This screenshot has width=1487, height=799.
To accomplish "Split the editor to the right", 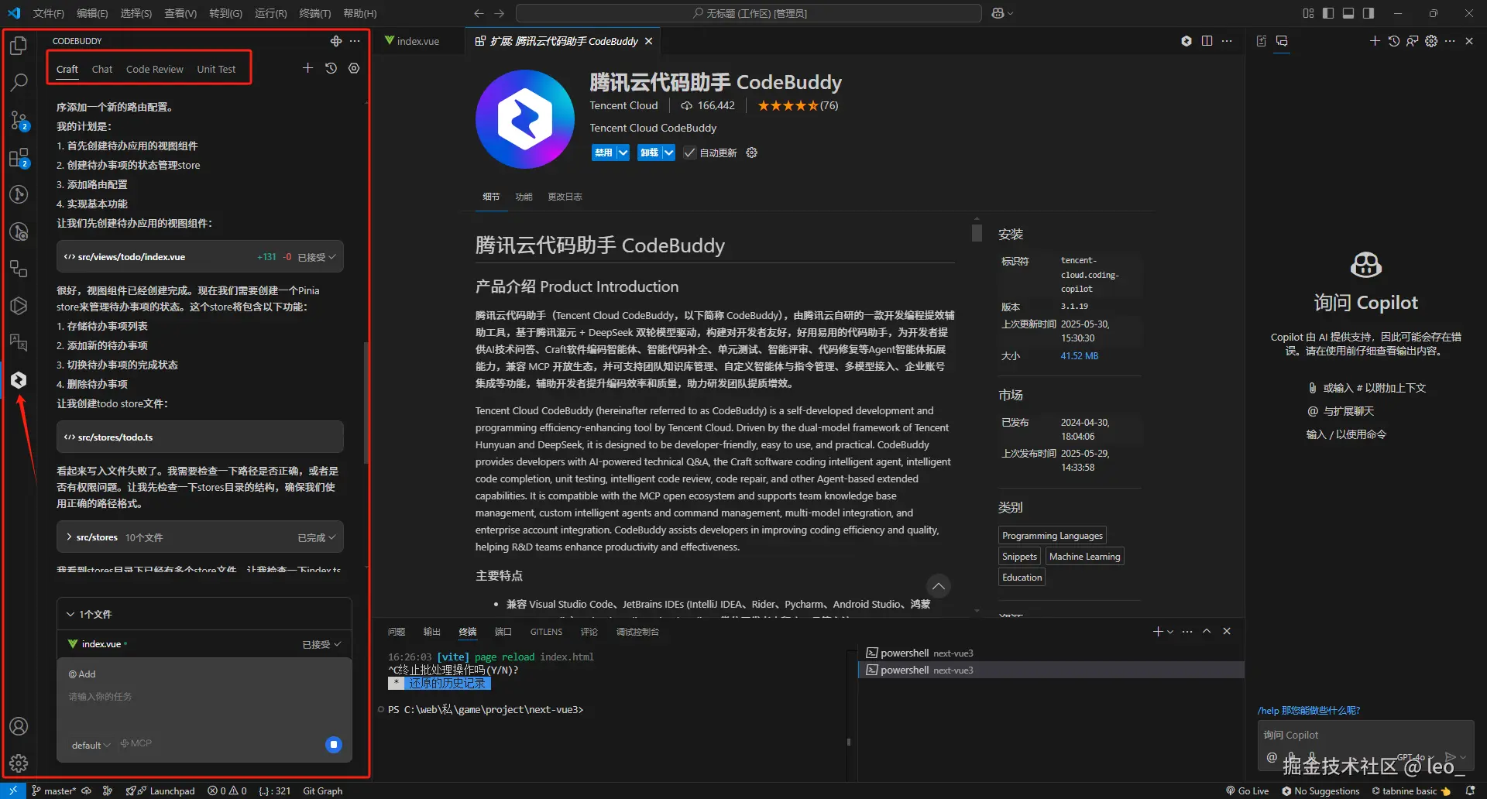I will pos(1207,41).
